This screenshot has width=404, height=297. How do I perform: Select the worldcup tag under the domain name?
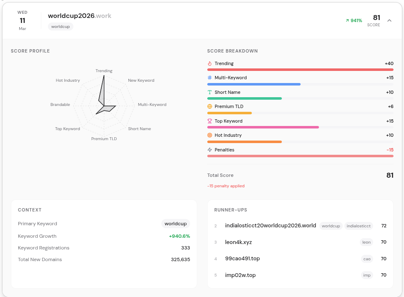[60, 26]
